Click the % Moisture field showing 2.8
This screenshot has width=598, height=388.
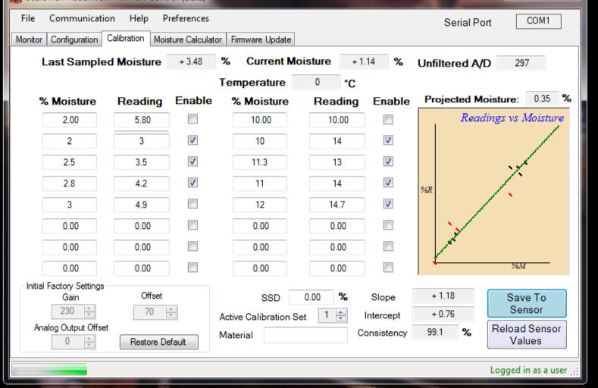pyautogui.click(x=70, y=183)
